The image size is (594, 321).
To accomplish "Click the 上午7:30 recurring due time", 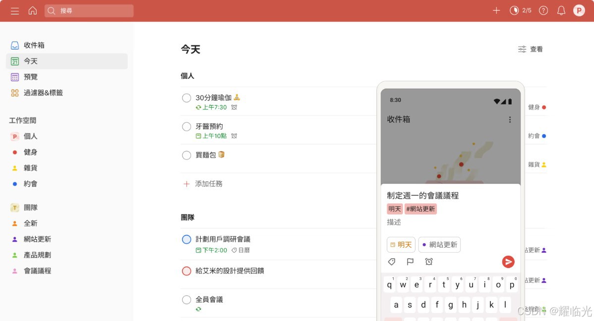I will click(x=211, y=107).
